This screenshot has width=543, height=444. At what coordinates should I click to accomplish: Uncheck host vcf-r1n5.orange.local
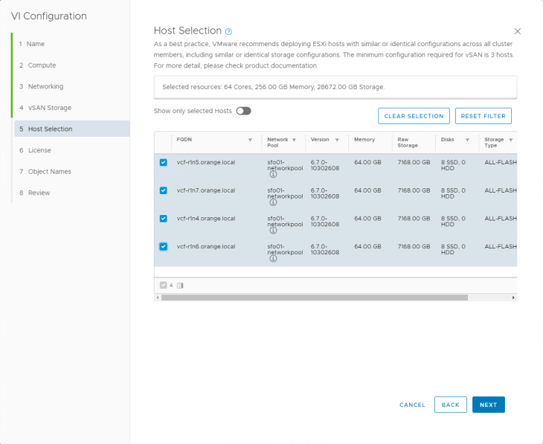tap(164, 162)
